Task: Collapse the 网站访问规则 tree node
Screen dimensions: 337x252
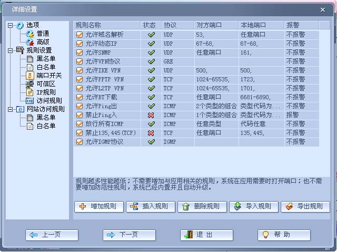Action: pyautogui.click(x=10, y=110)
